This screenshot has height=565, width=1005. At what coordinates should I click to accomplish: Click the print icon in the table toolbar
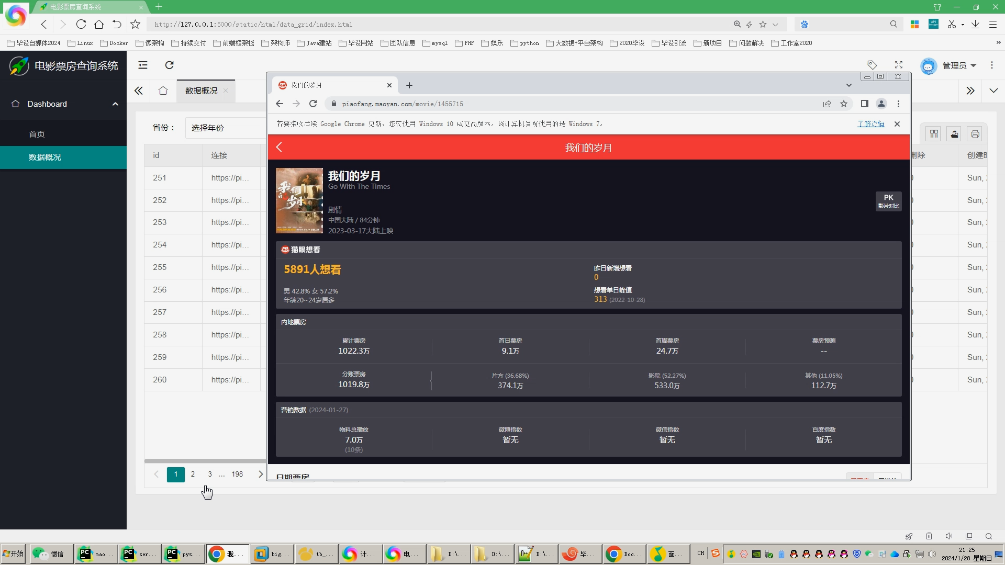point(975,134)
